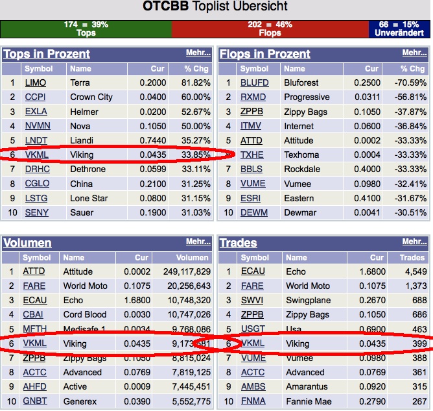The width and height of the screenshot is (433, 411).
Task: Open the SENY symbol link
Action: coord(37,212)
